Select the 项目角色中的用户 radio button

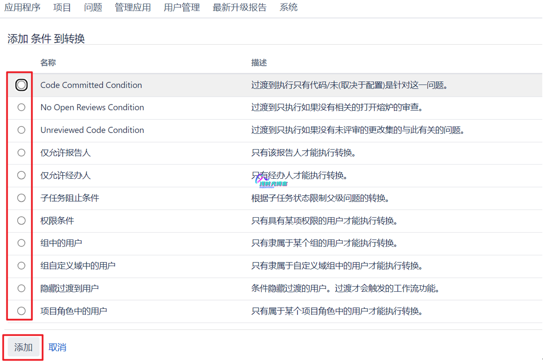(x=21, y=311)
